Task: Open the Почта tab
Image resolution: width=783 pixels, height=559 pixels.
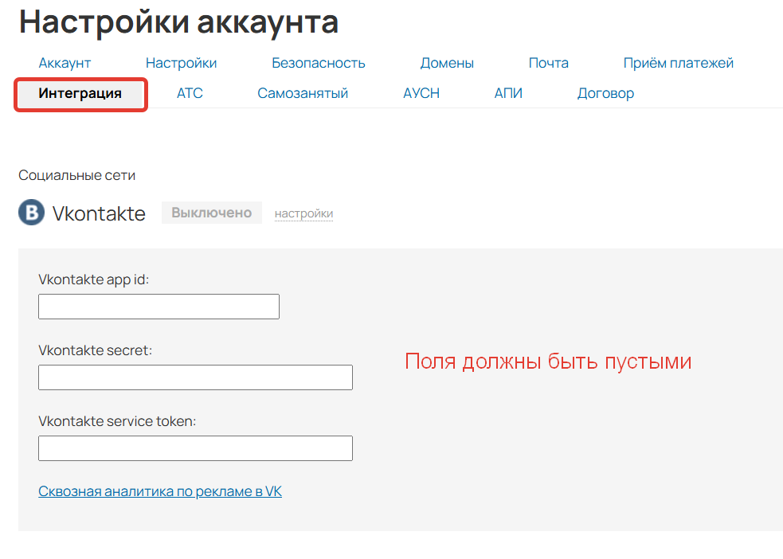Action: [548, 62]
